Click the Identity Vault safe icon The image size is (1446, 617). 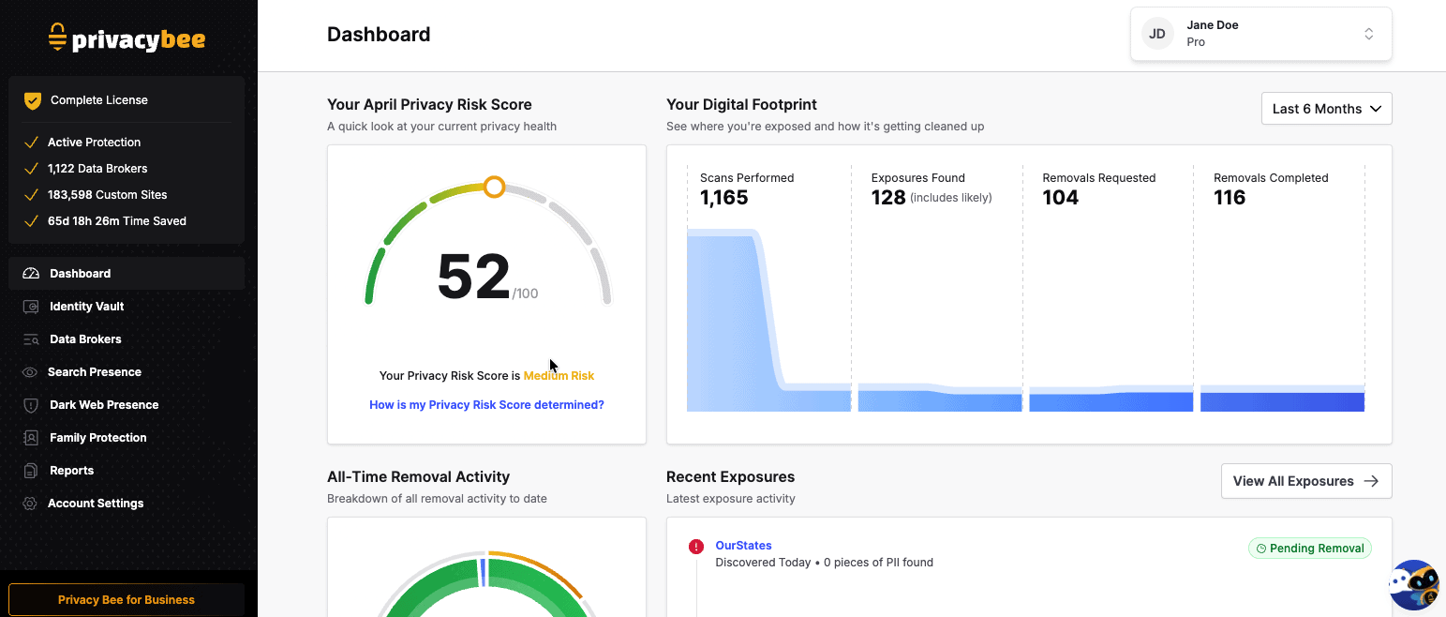coord(31,307)
